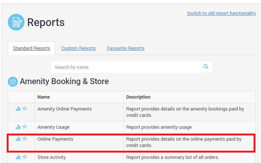Screen dimensions: 261x163
Task: Switch to the Custom Reports tab
Action: (x=78, y=48)
